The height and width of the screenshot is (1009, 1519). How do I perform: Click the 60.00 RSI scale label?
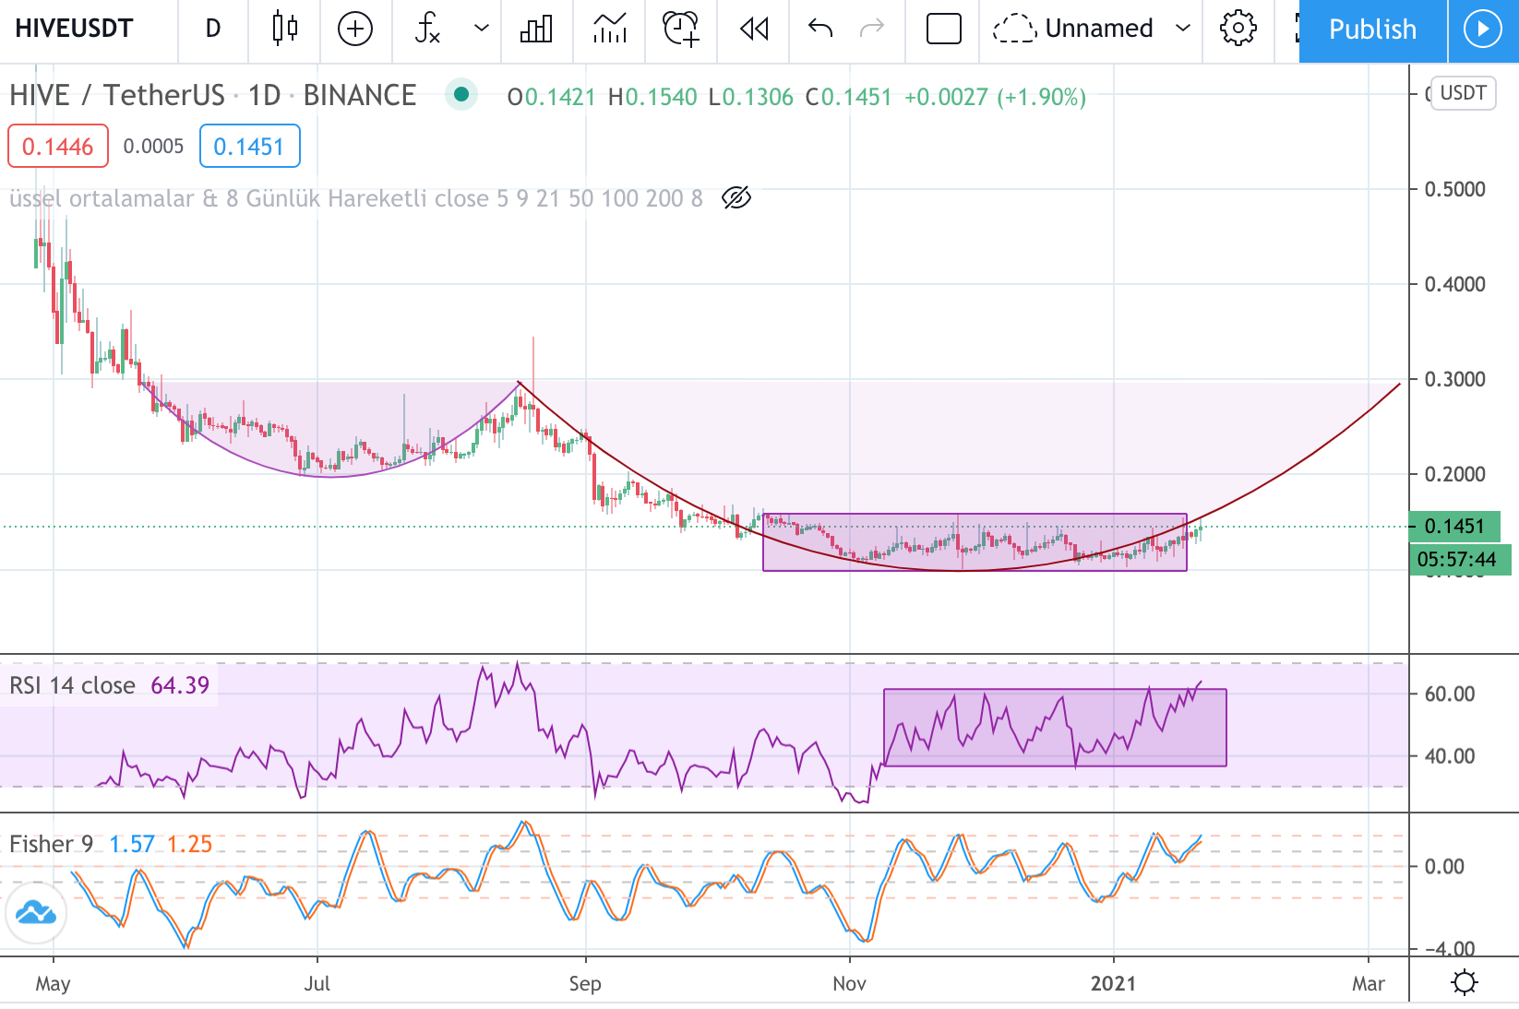point(1450,694)
